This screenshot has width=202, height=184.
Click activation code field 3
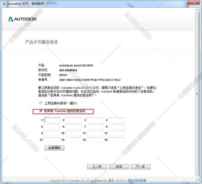(x=95, y=120)
